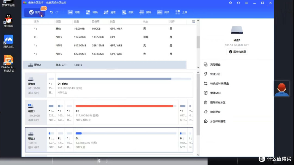Viewport: 294px width, 165px height.
Task: Click the column settings icon in table header
Action: (x=193, y=22)
